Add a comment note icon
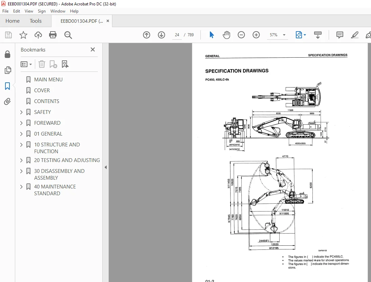371x282 pixels. (x=340, y=35)
